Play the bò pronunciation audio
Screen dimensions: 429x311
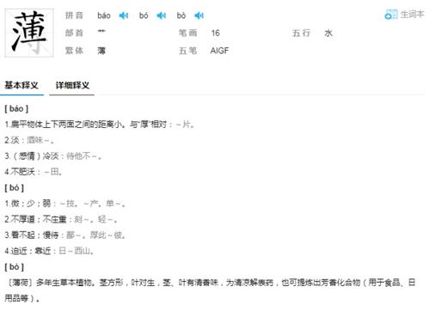pos(199,15)
